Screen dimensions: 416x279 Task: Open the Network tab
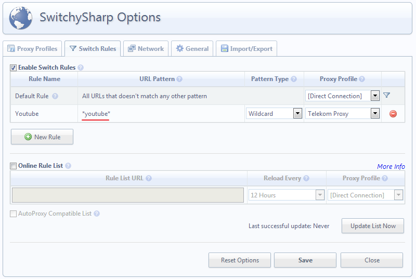pyautogui.click(x=146, y=49)
